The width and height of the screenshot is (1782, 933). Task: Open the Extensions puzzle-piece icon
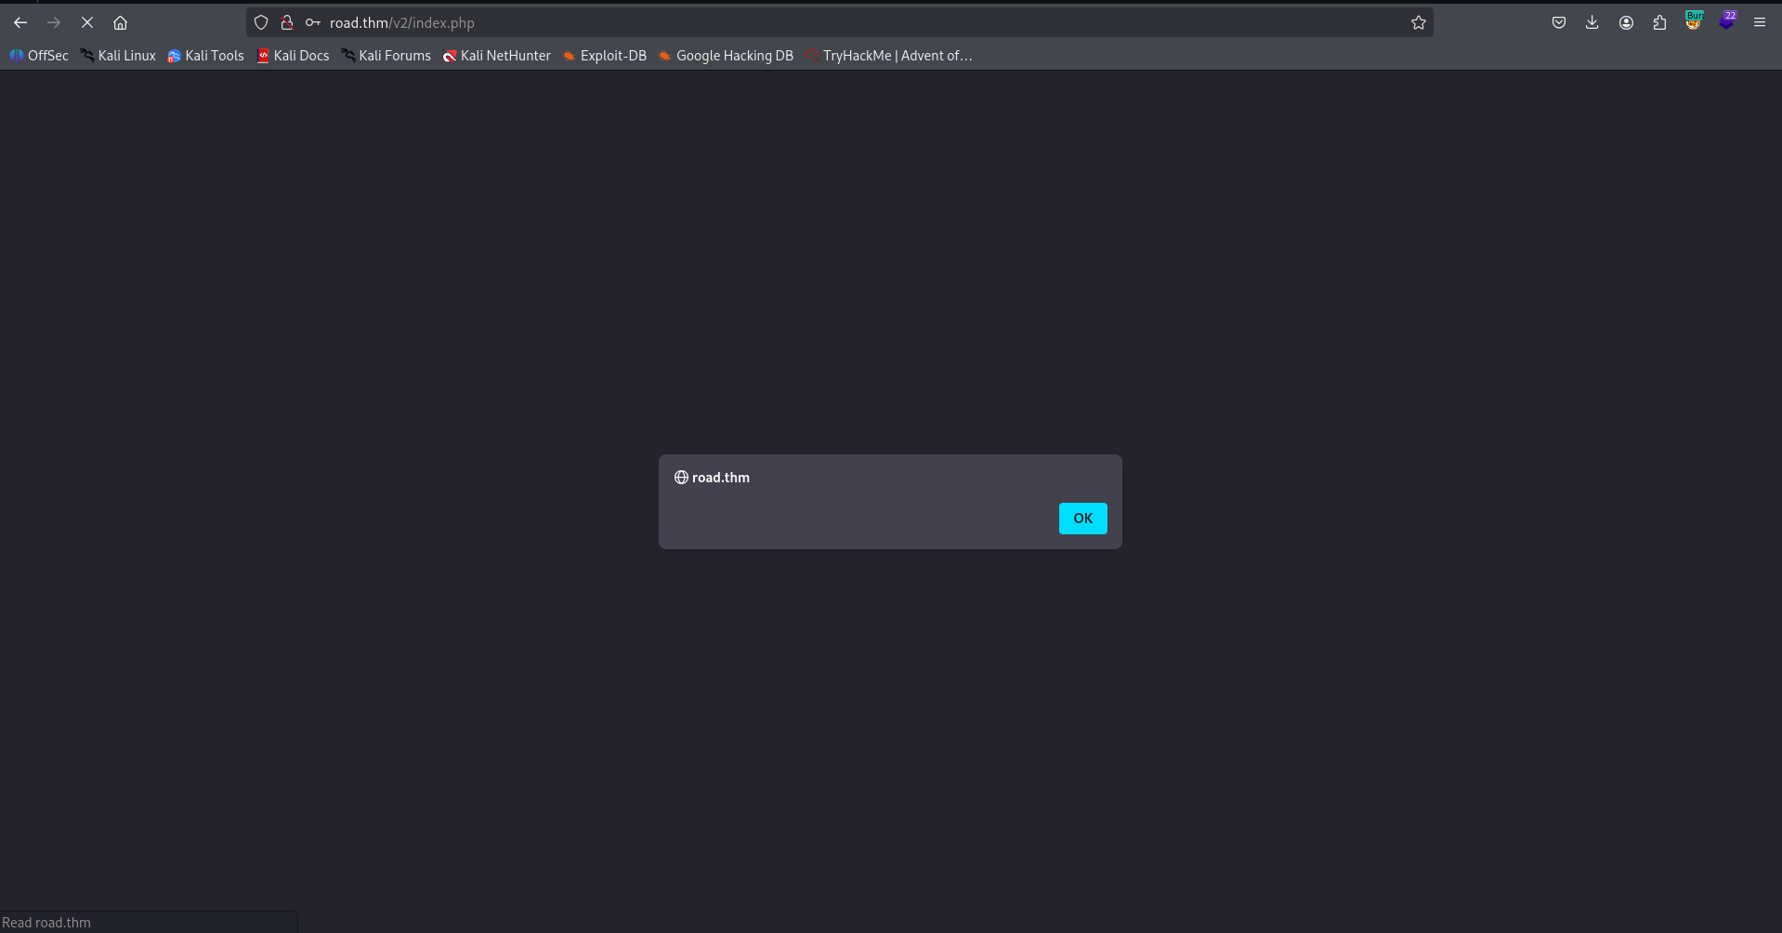(x=1659, y=21)
